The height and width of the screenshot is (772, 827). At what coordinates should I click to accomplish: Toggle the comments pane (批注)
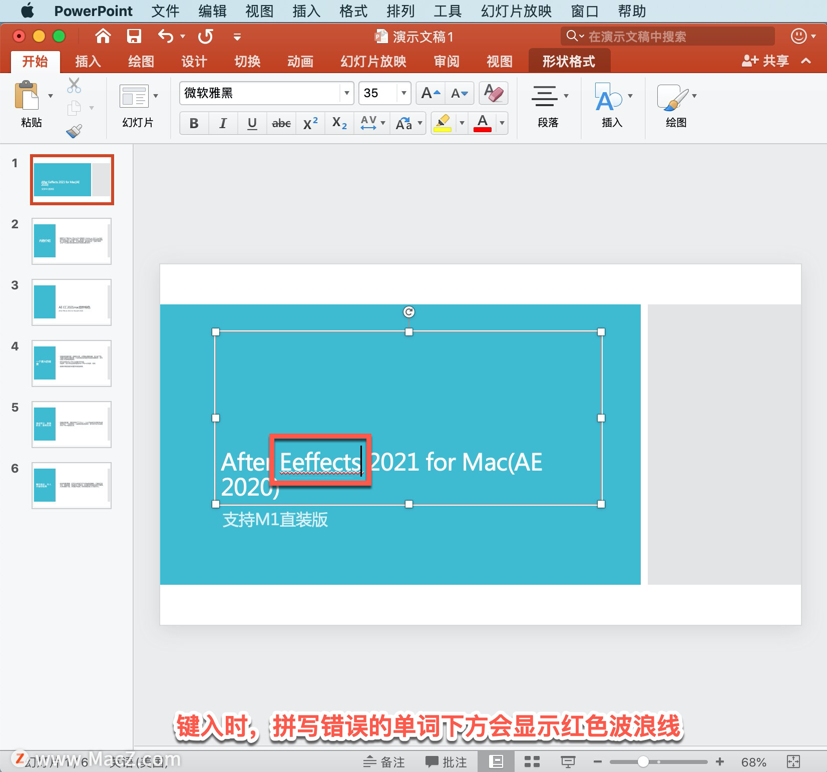[446, 762]
